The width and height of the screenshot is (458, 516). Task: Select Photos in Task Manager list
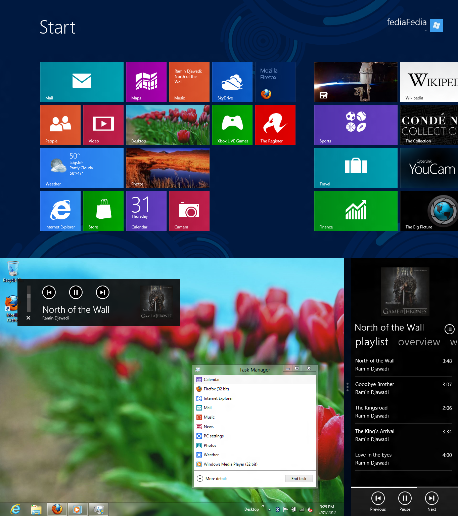tap(255, 445)
